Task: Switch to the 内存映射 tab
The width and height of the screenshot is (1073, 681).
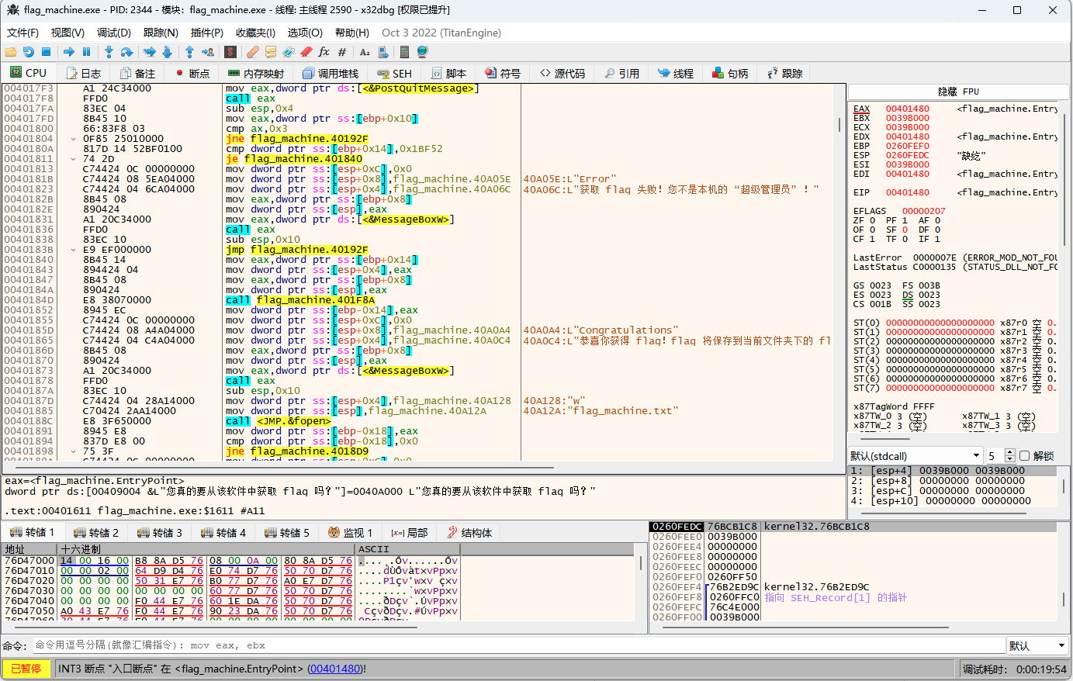Action: tap(256, 74)
